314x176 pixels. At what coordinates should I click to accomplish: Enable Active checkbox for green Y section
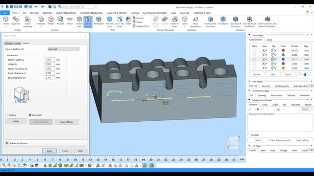pos(254,55)
